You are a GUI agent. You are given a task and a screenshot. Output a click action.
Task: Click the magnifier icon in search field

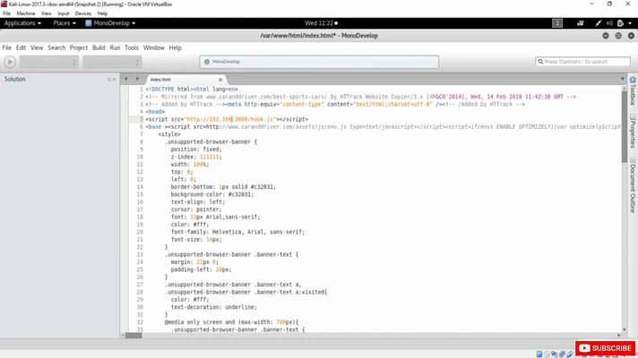tap(540, 62)
